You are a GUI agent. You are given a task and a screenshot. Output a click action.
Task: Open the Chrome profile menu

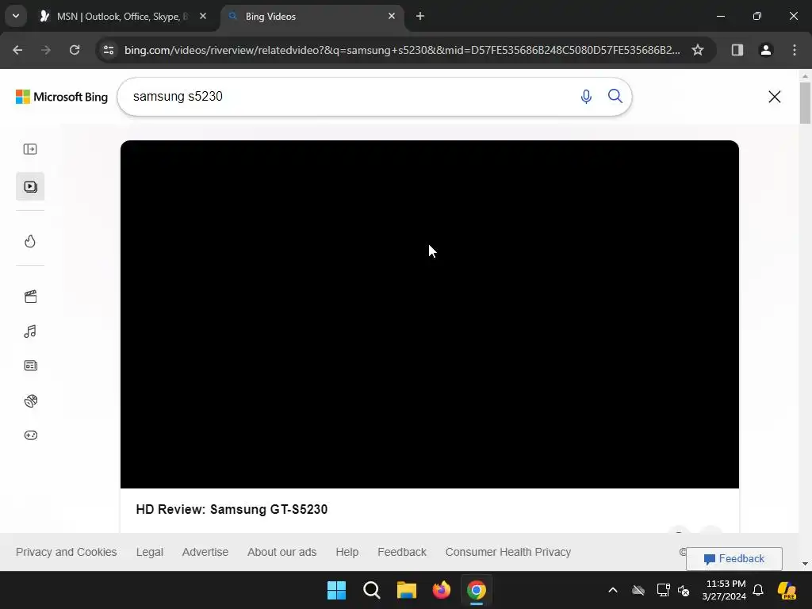(x=765, y=50)
